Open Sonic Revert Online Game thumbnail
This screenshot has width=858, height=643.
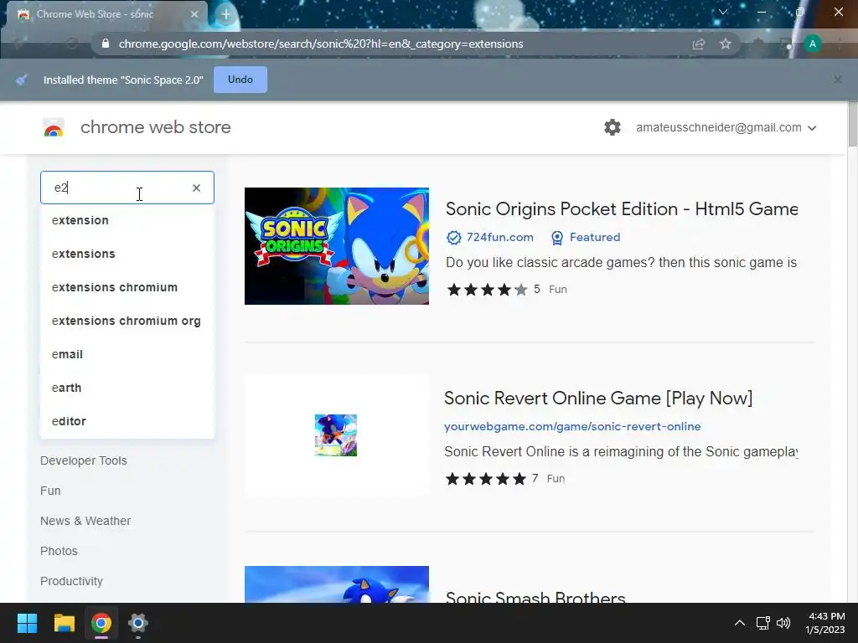tap(336, 435)
